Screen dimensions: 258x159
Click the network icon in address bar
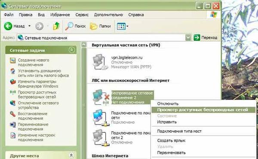20,37
